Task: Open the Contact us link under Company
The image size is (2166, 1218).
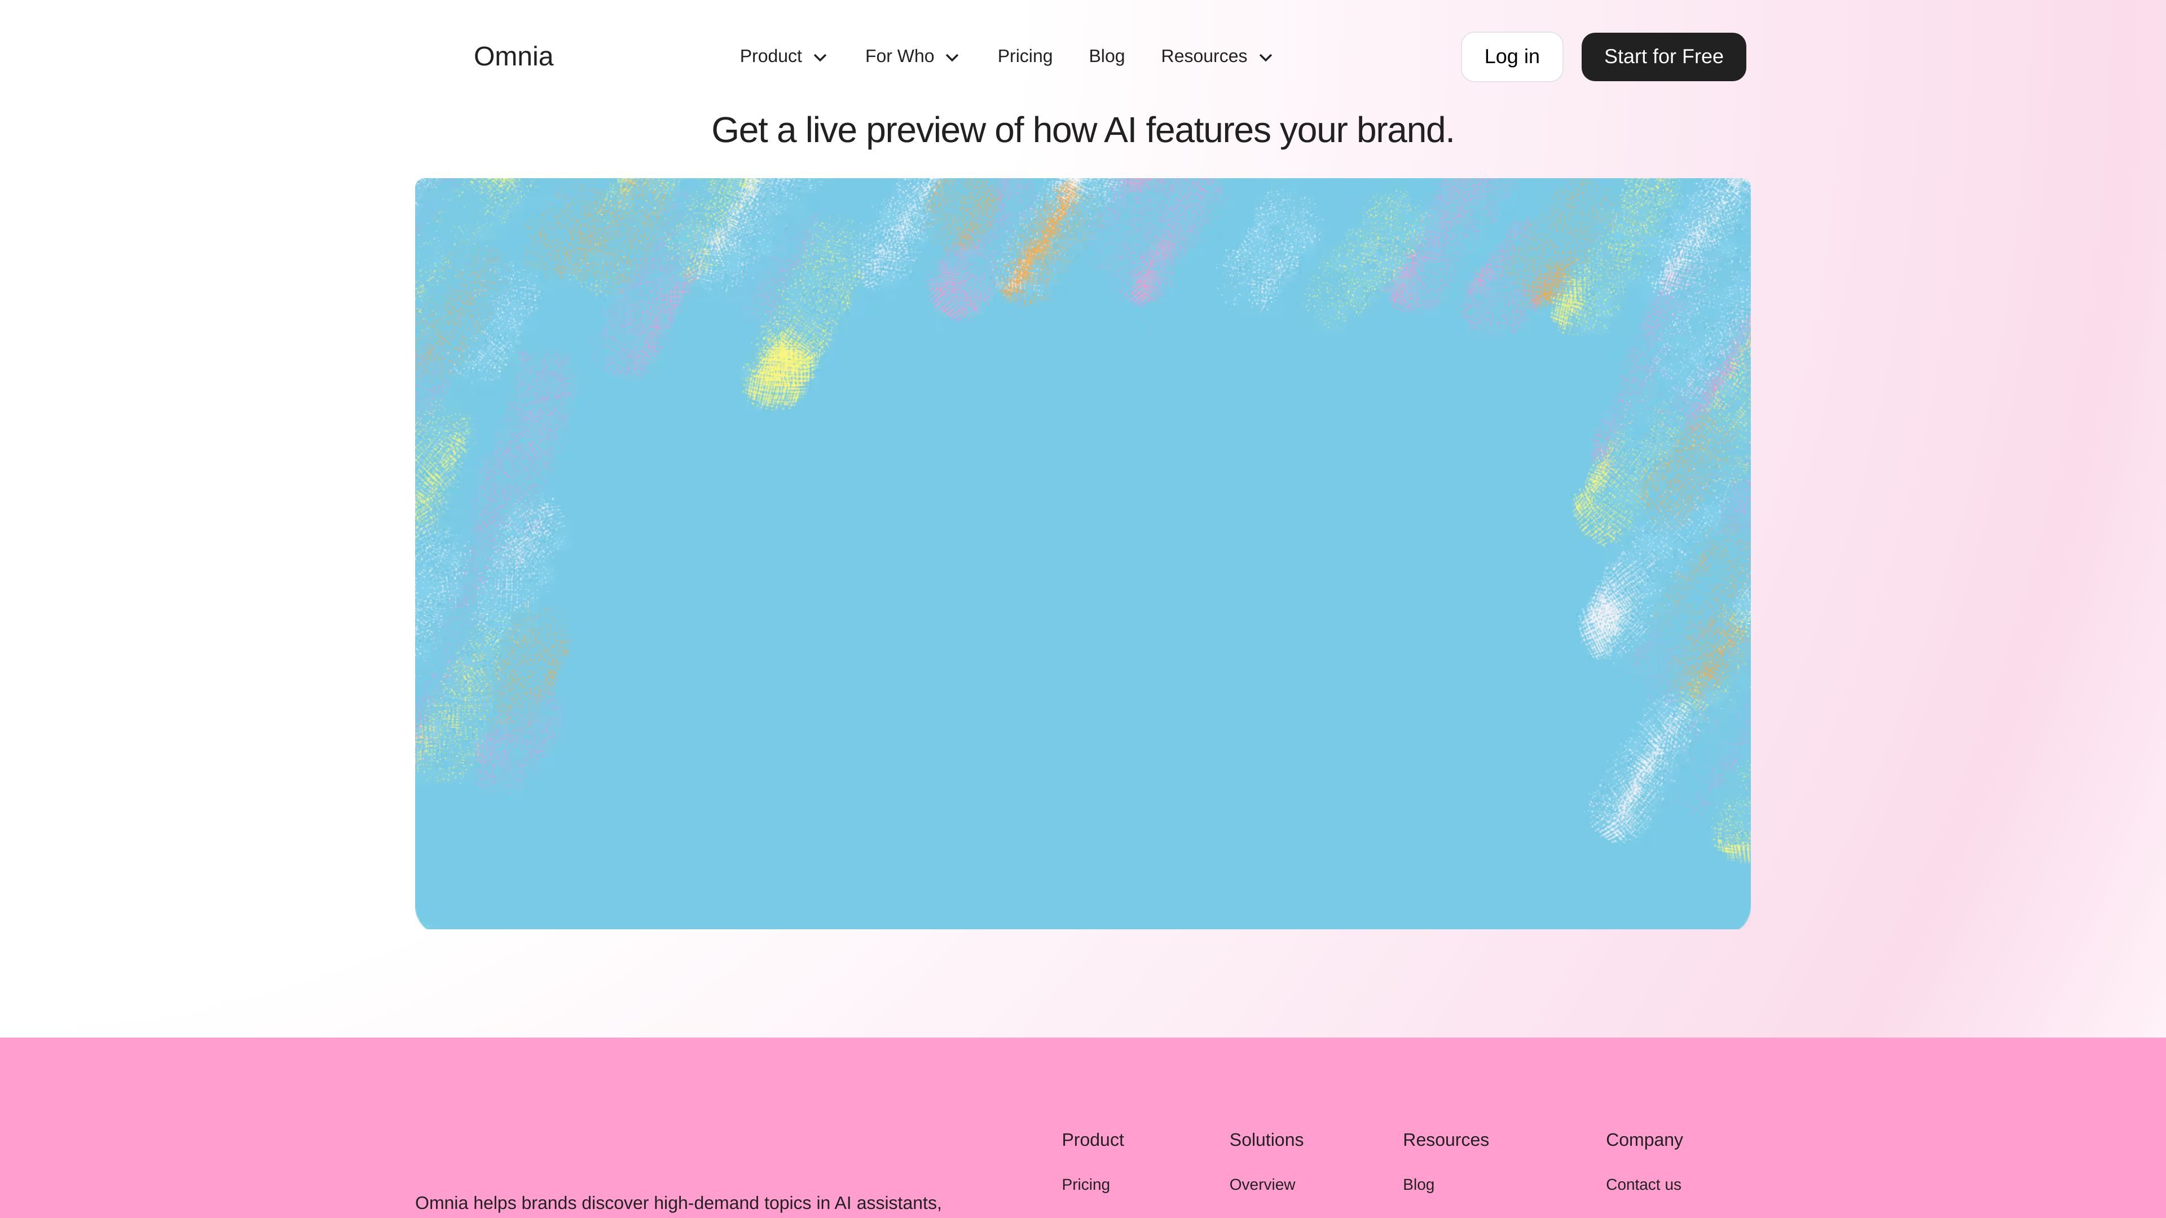Action: pyautogui.click(x=1643, y=1184)
